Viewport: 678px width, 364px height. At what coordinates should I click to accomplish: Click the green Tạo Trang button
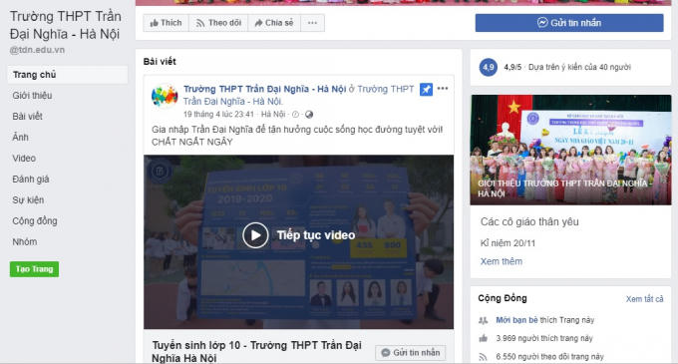(x=34, y=269)
